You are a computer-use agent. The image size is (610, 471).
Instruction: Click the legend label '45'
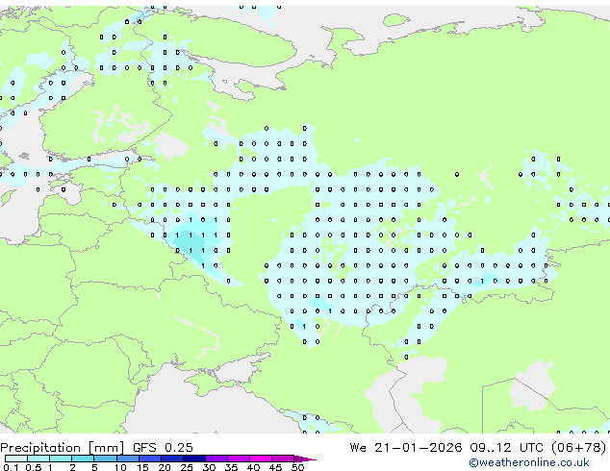pos(275,467)
